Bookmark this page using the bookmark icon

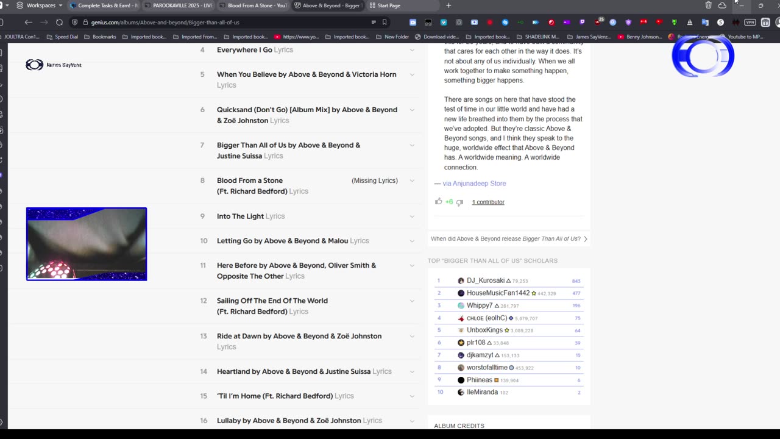click(x=385, y=22)
